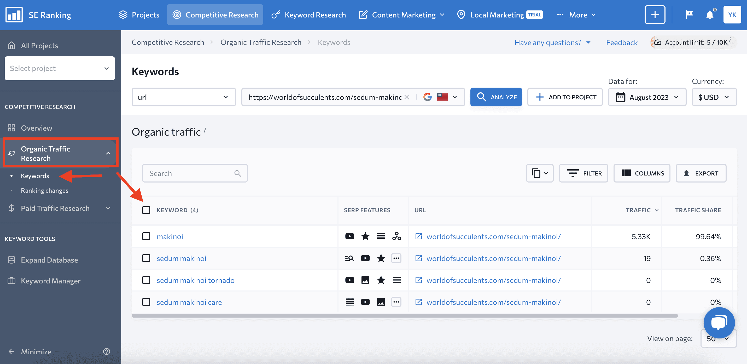The height and width of the screenshot is (364, 747).
Task: Open Local Marketing menu item
Action: tap(500, 15)
